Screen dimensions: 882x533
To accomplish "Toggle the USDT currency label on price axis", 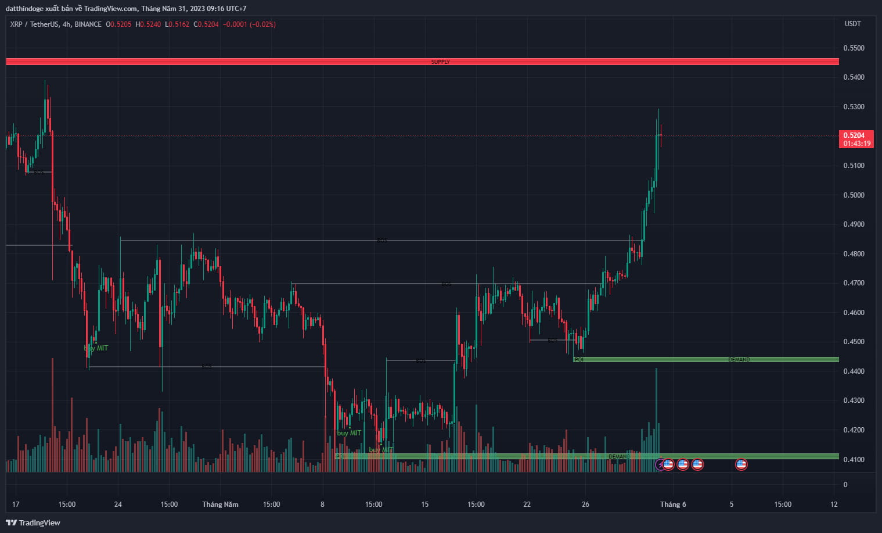I will tap(852, 24).
